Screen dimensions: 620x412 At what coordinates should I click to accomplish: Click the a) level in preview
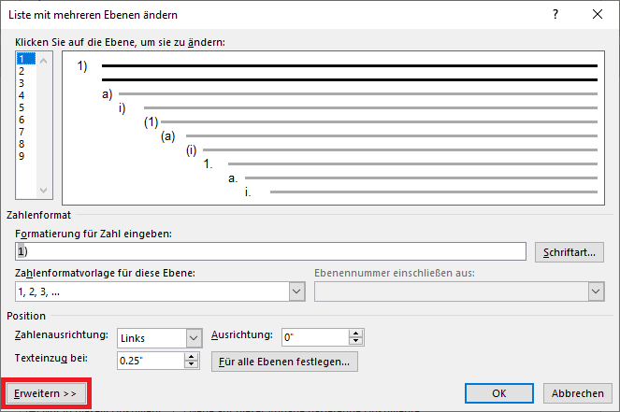pyautogui.click(x=108, y=94)
